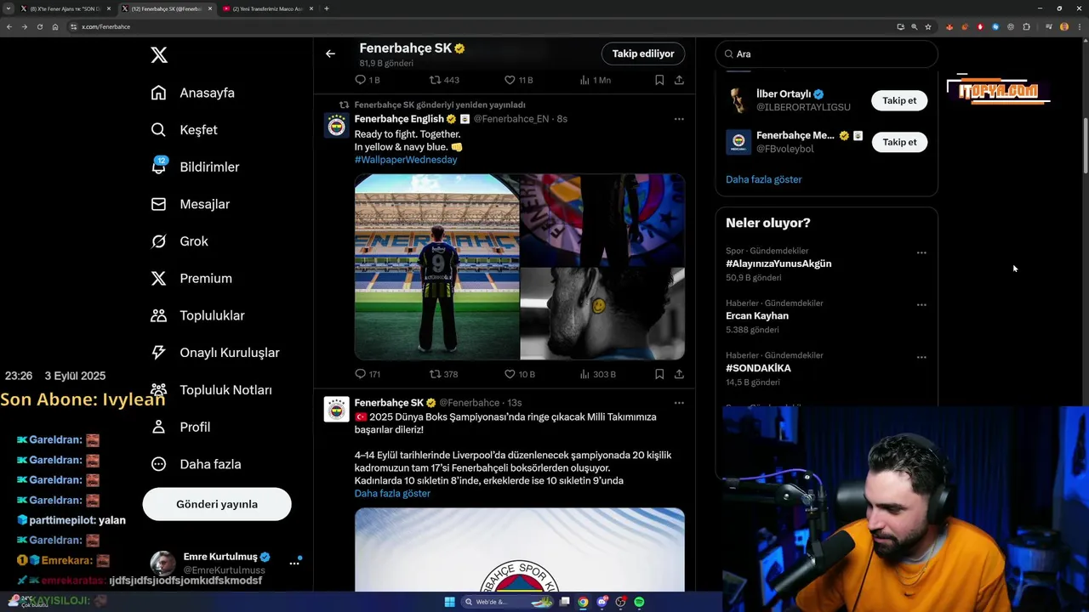This screenshot has width=1089, height=612.
Task: Like top post showing 11 B
Action: (x=510, y=80)
